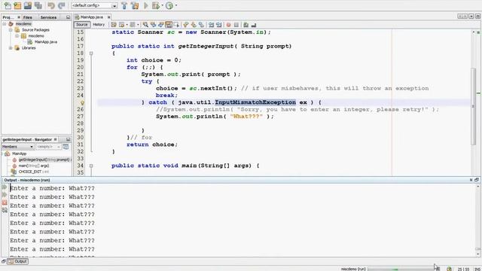Image resolution: width=482 pixels, height=271 pixels.
Task: Switch to the Files tab
Action: (x=28, y=17)
